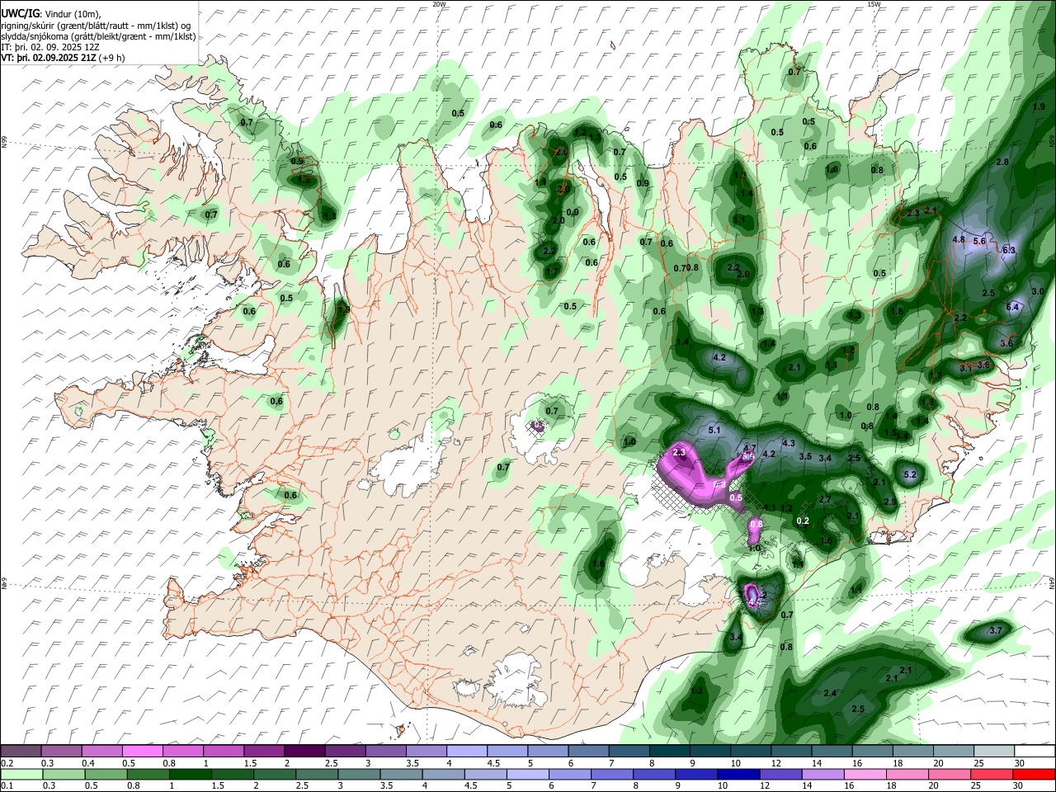Click the "2.8" precipitation value on the map

(1002, 162)
